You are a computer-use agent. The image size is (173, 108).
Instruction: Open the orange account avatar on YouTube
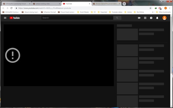tap(164, 18)
